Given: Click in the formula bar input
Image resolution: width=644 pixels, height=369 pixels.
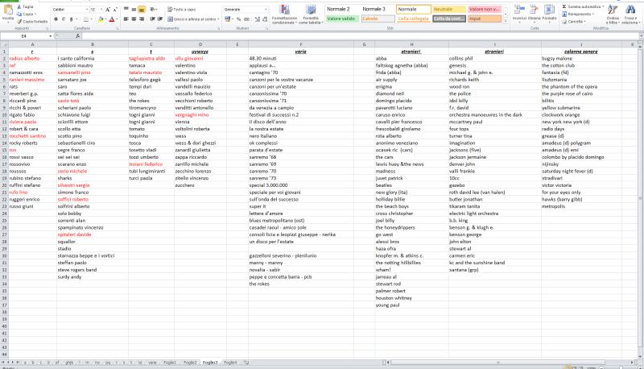Looking at the screenshot, I should [x=359, y=36].
